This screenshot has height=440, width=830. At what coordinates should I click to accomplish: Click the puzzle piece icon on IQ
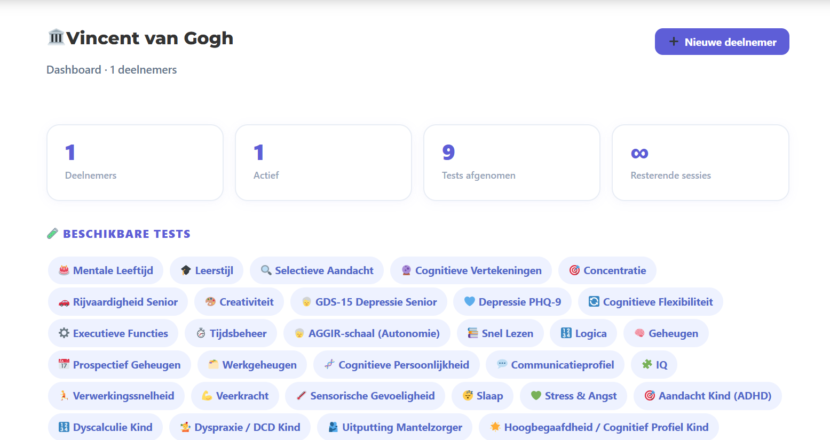coord(647,364)
